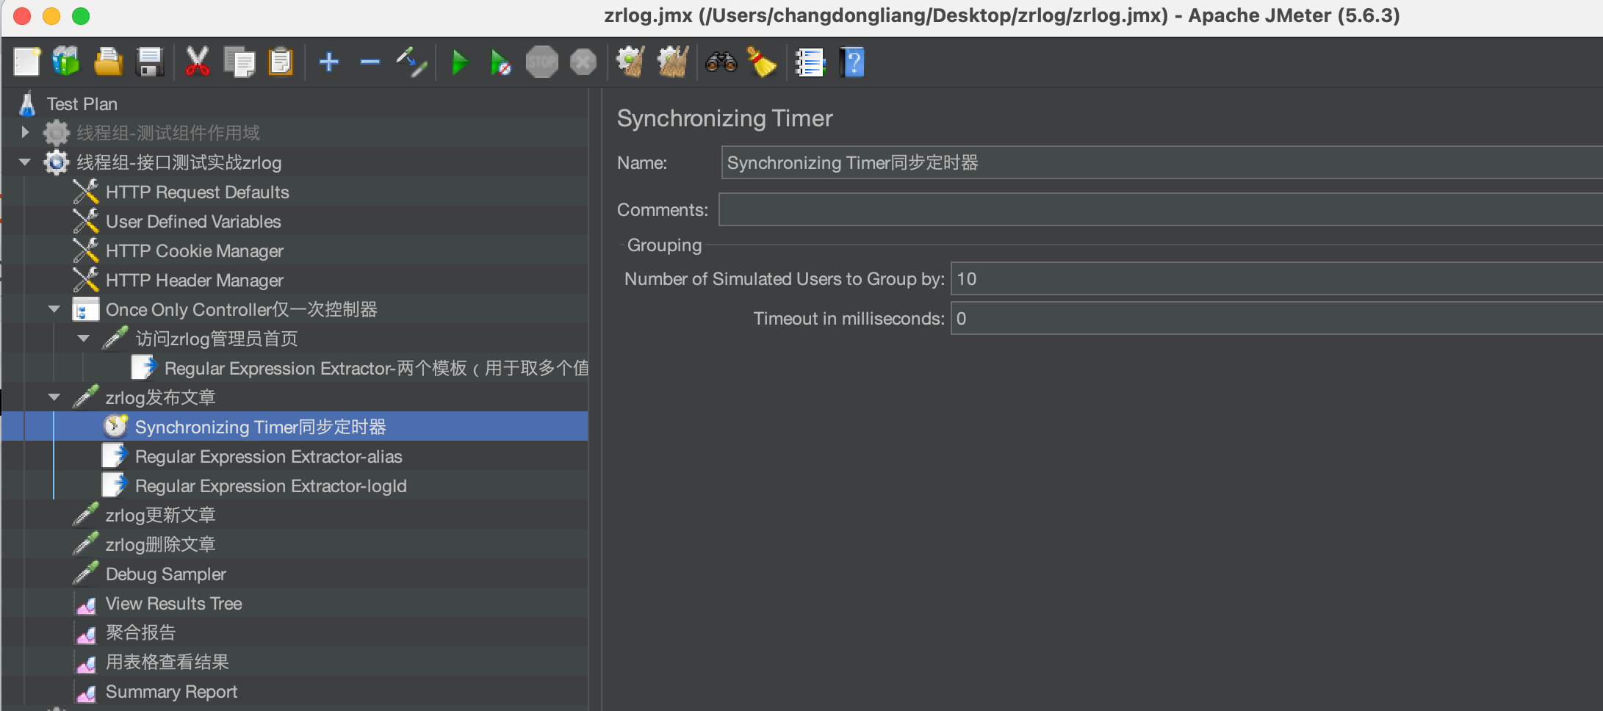The image size is (1603, 711).
Task: Click the Stop sign toolbar icon
Action: click(542, 62)
